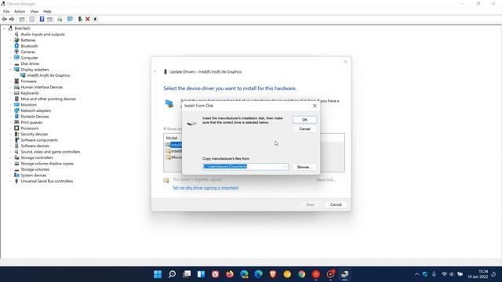Open Properties via the toolbar icon
Image resolution: width=502 pixels, height=282 pixels.
(31, 19)
